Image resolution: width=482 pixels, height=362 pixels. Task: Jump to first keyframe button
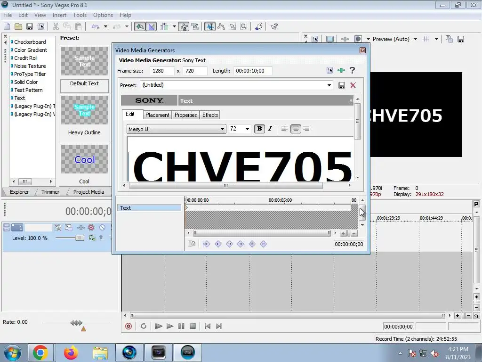pyautogui.click(x=206, y=244)
